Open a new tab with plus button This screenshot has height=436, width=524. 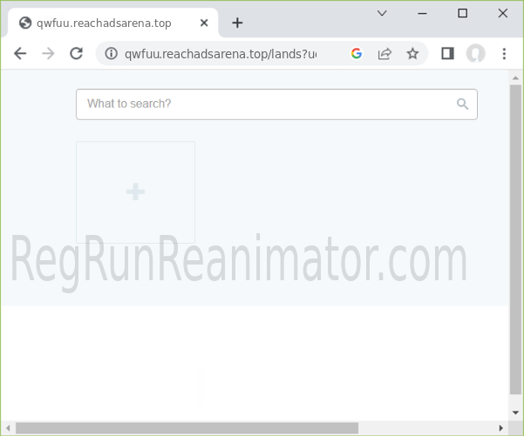click(x=237, y=23)
